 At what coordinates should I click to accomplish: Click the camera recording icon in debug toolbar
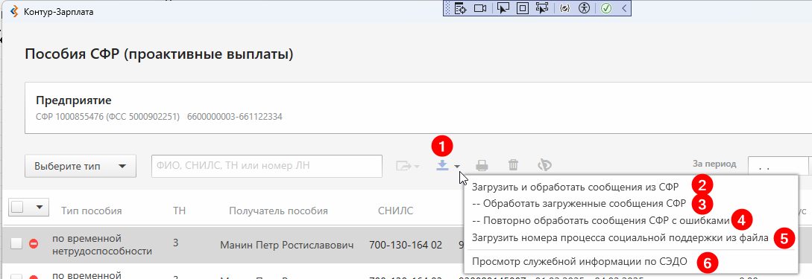coord(480,8)
